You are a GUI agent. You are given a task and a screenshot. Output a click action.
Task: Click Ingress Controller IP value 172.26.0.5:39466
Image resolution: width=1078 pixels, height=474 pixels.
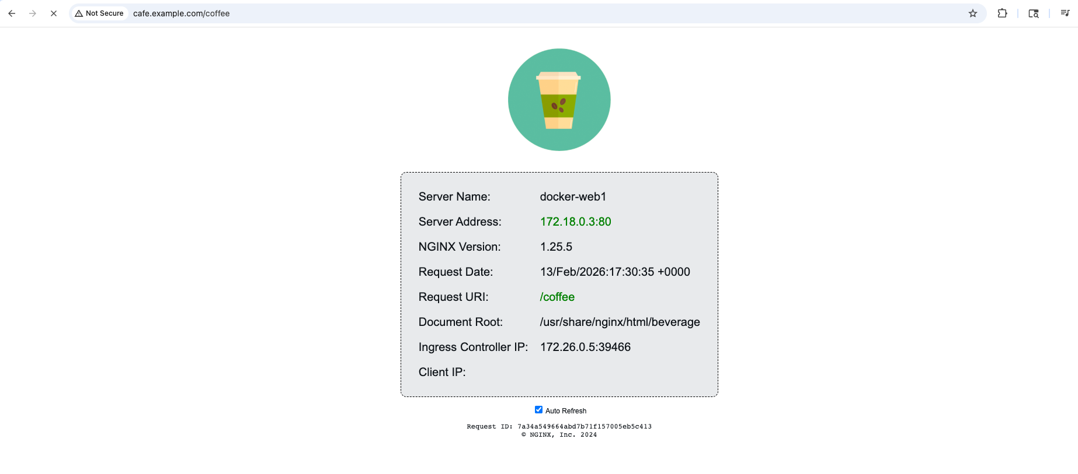(585, 347)
